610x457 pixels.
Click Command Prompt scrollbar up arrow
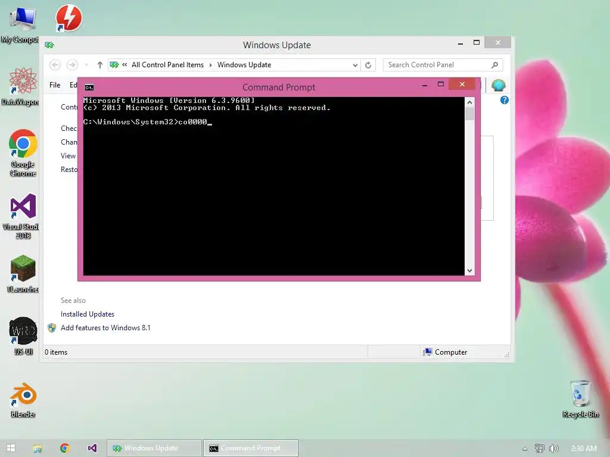coord(469,102)
